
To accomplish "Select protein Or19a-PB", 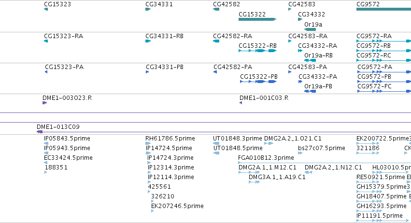I will [318, 86].
